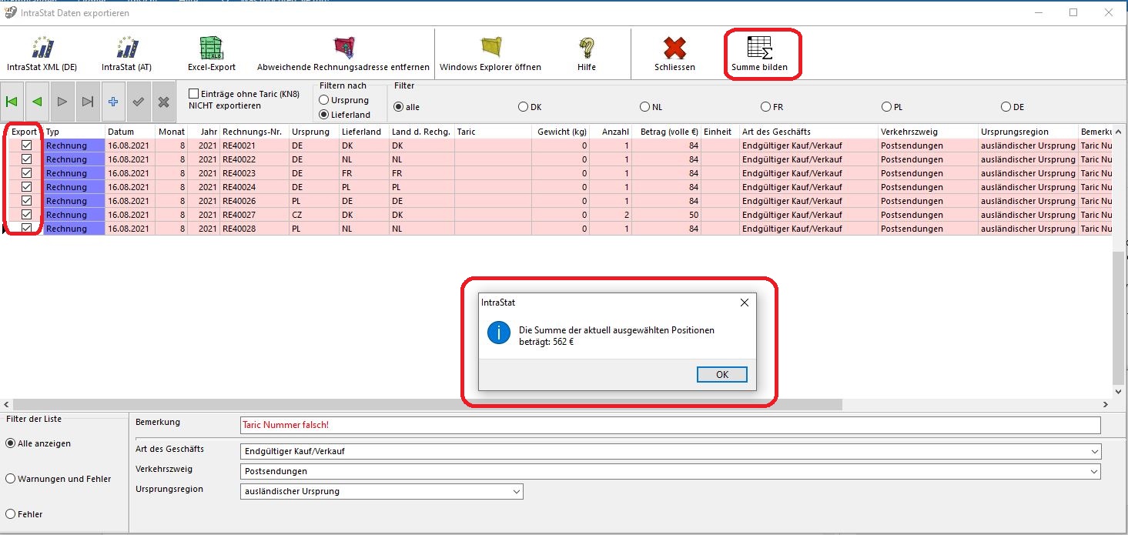Screen dimensions: 1128x535
Task: Select the Ursprung filter radio button
Action: point(324,100)
